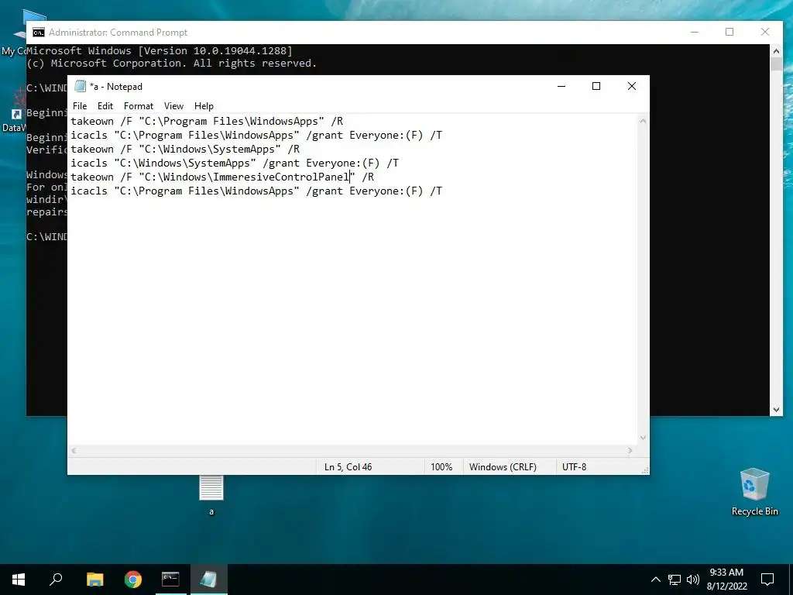Maximize the Notepad window
This screenshot has height=595, width=793.
[x=596, y=86]
